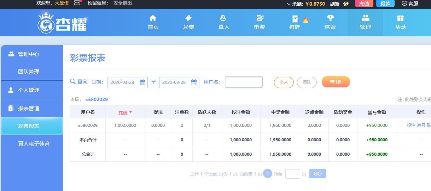Open 活动 gift box icon in navigation
The image size is (431, 191).
[400, 18]
